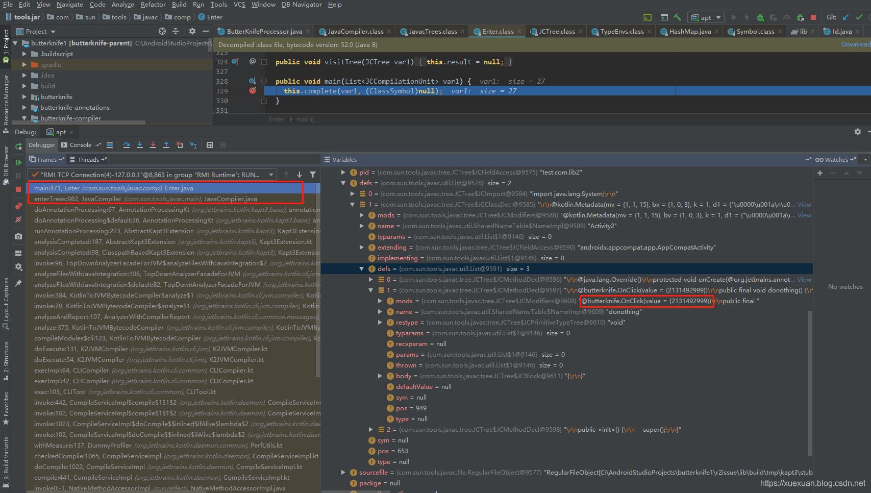Stop process with top toolbar red square
The image size is (871, 493).
[x=813, y=17]
